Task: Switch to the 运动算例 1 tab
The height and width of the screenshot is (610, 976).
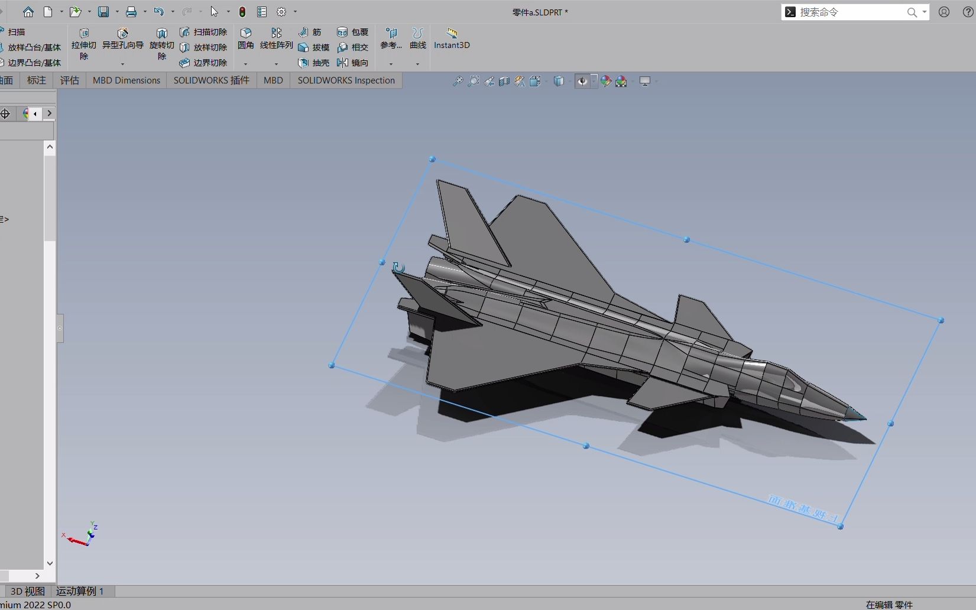Action: (80, 591)
